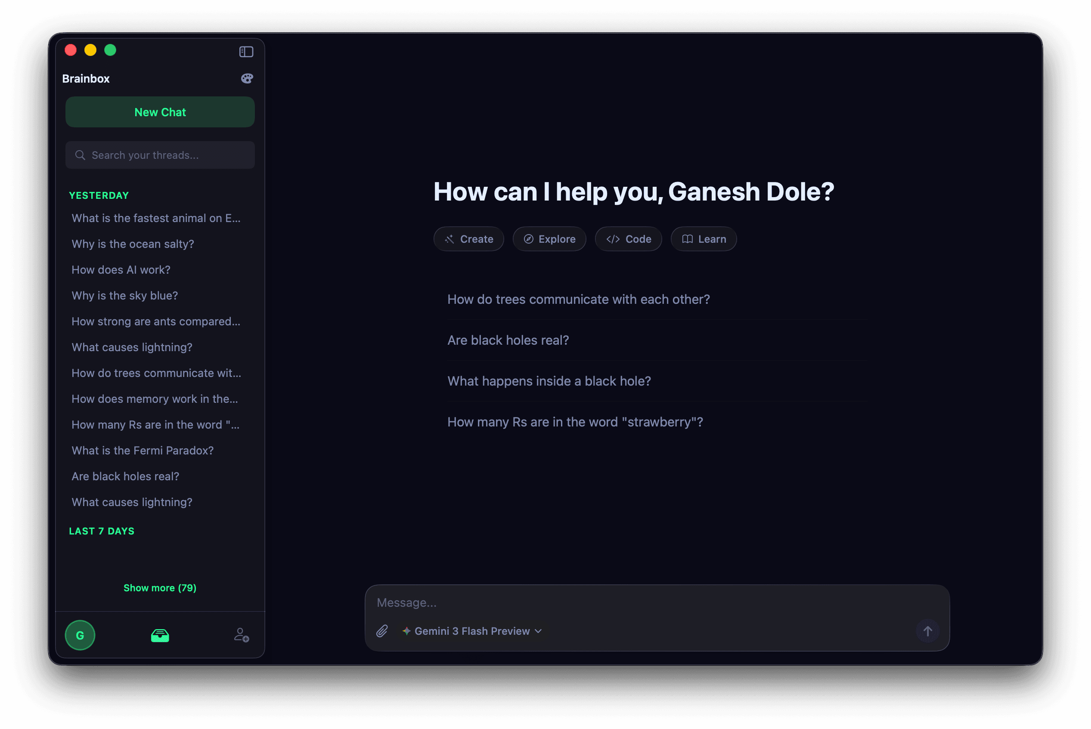Pick suggestion about trees communicating
This screenshot has height=729, width=1091.
pos(578,300)
